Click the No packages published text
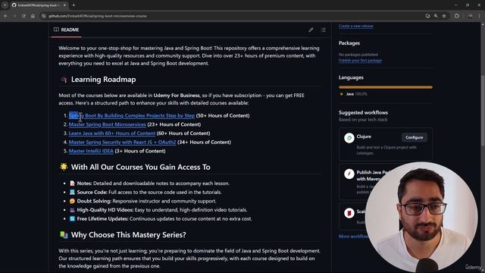 (x=358, y=55)
